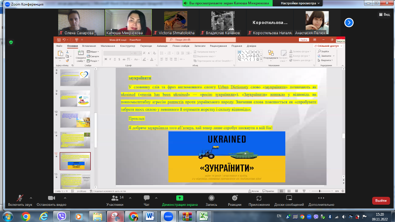Screen dimensions: 395x222
Task: Start recording with the Запись button
Action: pos(211,200)
